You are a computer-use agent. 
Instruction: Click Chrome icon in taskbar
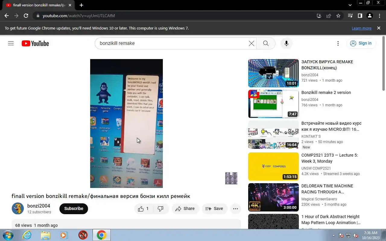coord(102,235)
